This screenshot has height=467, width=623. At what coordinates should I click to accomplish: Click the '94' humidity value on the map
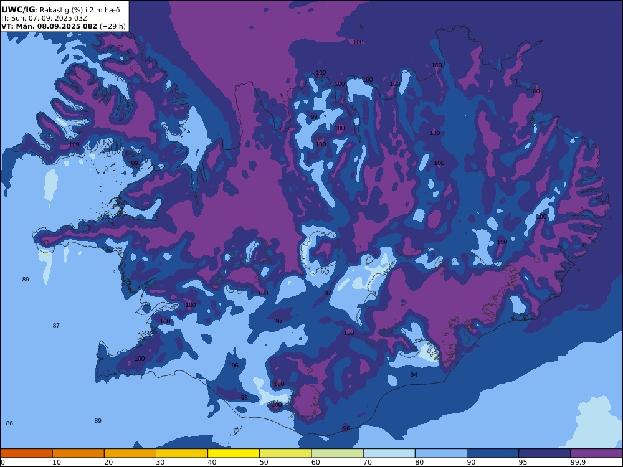click(x=414, y=375)
